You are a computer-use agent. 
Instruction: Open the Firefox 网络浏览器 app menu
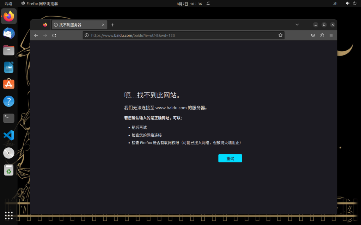[x=39, y=4]
